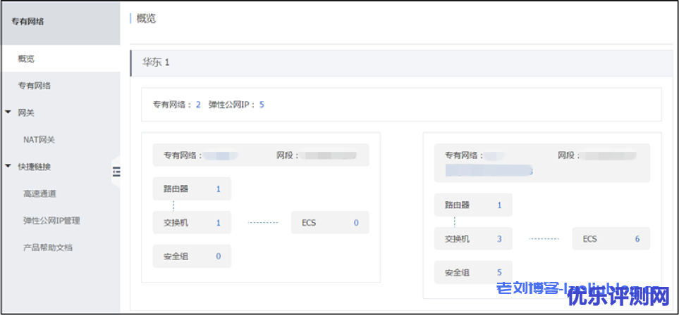Collapse the sidebar using the handle icon
Image resolution: width=679 pixels, height=315 pixels.
click(116, 171)
